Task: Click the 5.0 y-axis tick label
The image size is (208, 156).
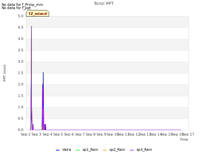Action: (20, 16)
